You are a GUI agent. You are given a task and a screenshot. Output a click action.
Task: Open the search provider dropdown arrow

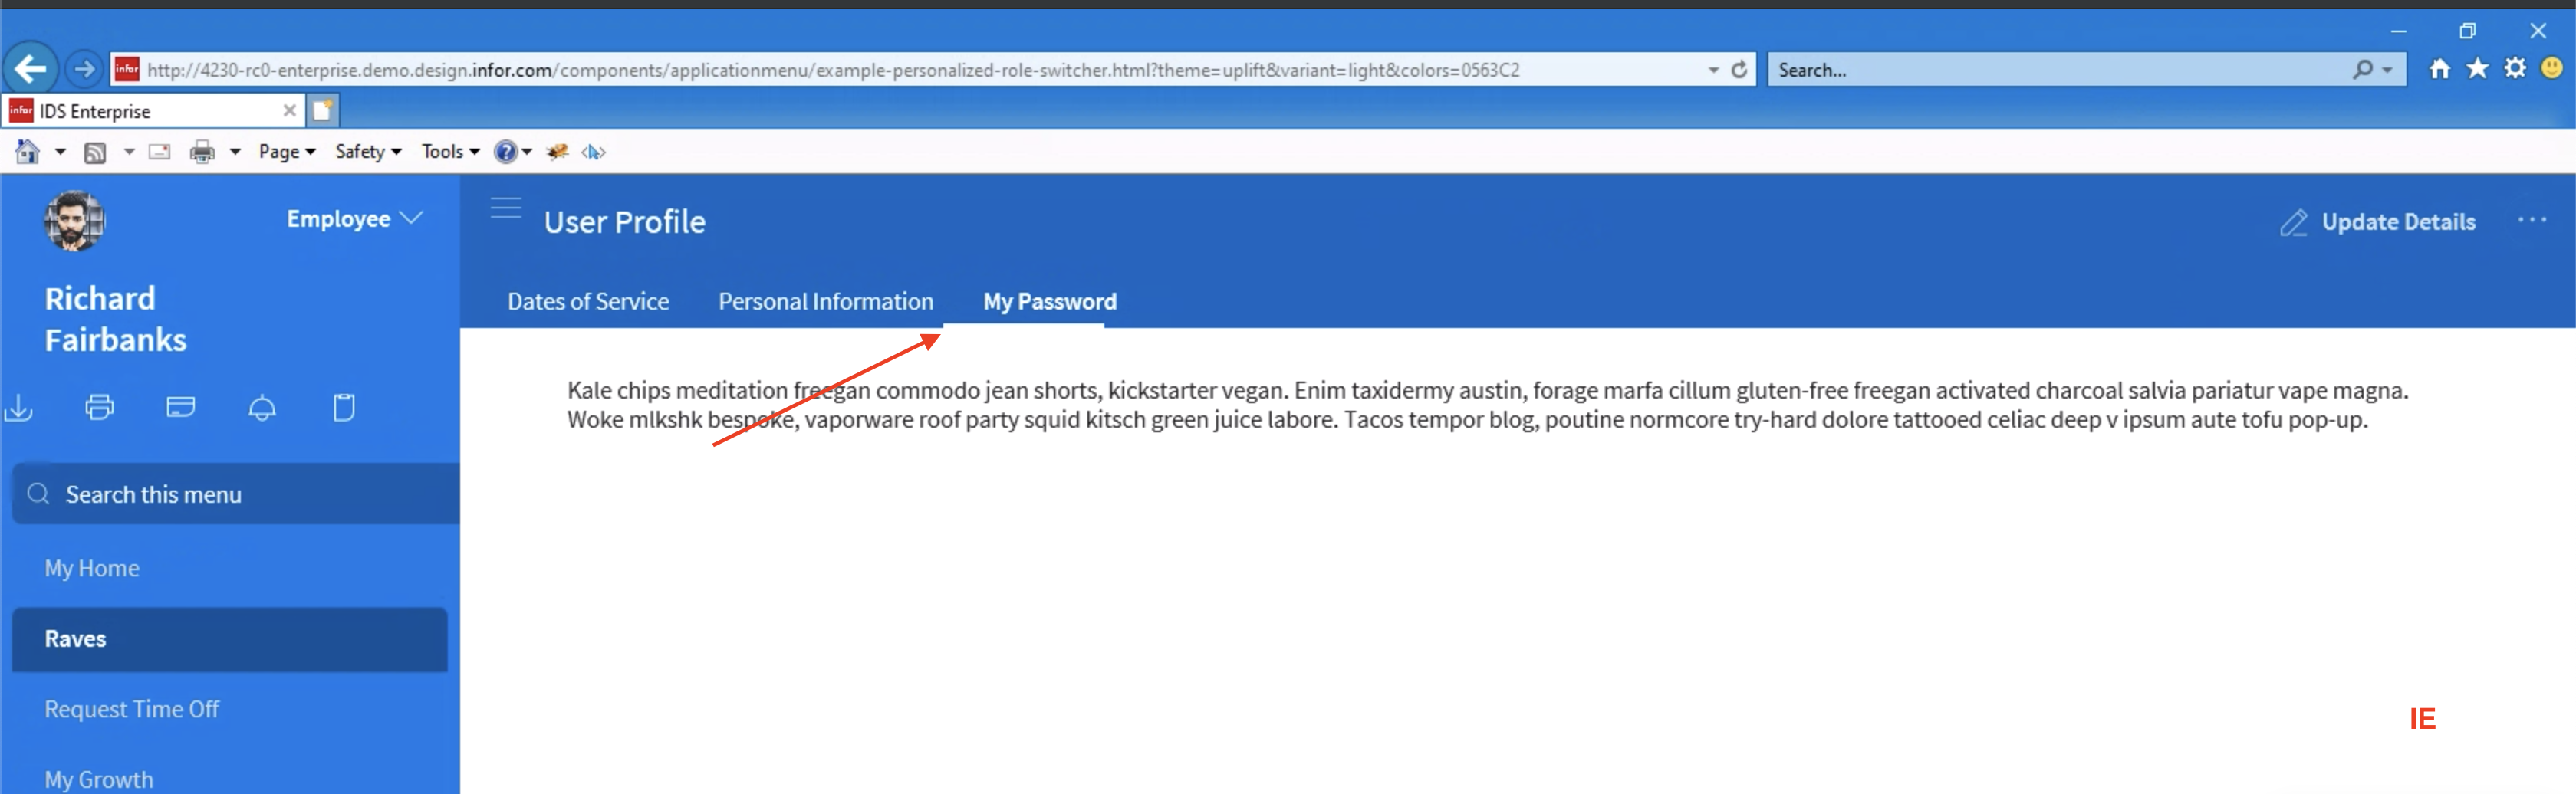[x=2388, y=70]
